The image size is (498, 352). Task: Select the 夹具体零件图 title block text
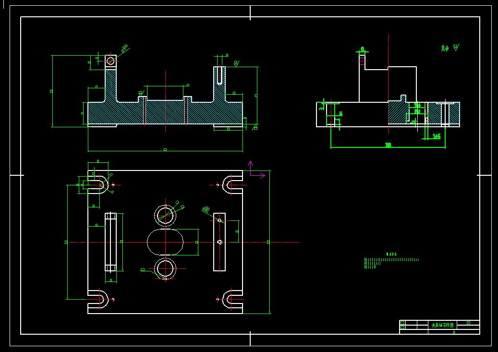(x=442, y=325)
